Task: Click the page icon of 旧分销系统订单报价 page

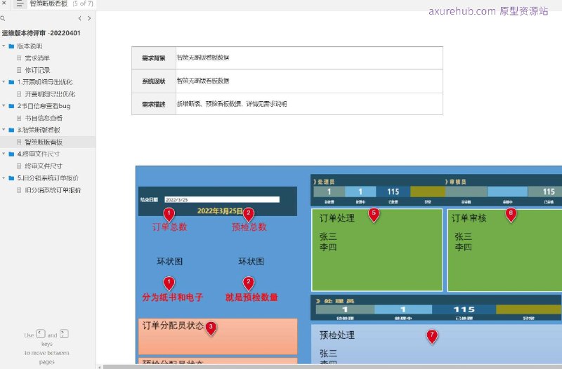Action: point(19,190)
